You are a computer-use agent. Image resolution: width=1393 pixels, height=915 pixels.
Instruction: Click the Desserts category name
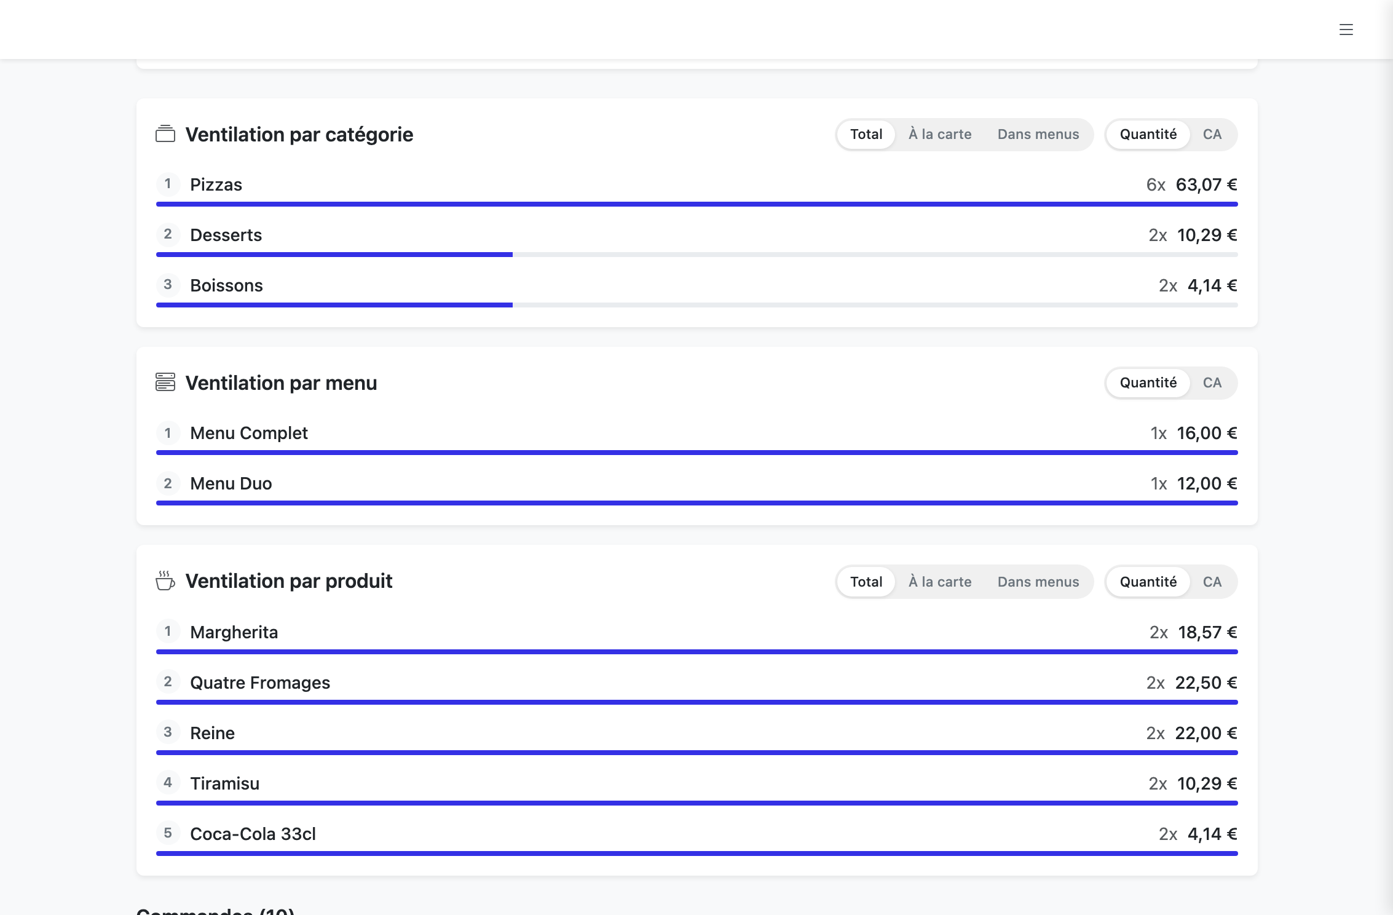[x=226, y=235]
